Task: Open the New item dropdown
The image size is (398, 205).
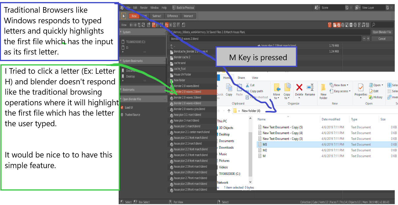Action: point(339,85)
